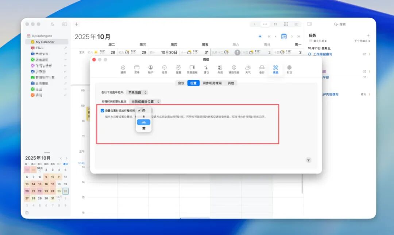394x235 pixels.
Task: Open the 天气 weather preferences pane
Action: coord(248,69)
